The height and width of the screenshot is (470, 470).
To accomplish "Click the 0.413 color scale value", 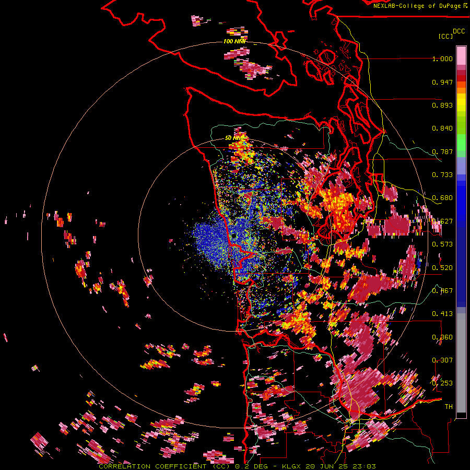I will [x=442, y=314].
